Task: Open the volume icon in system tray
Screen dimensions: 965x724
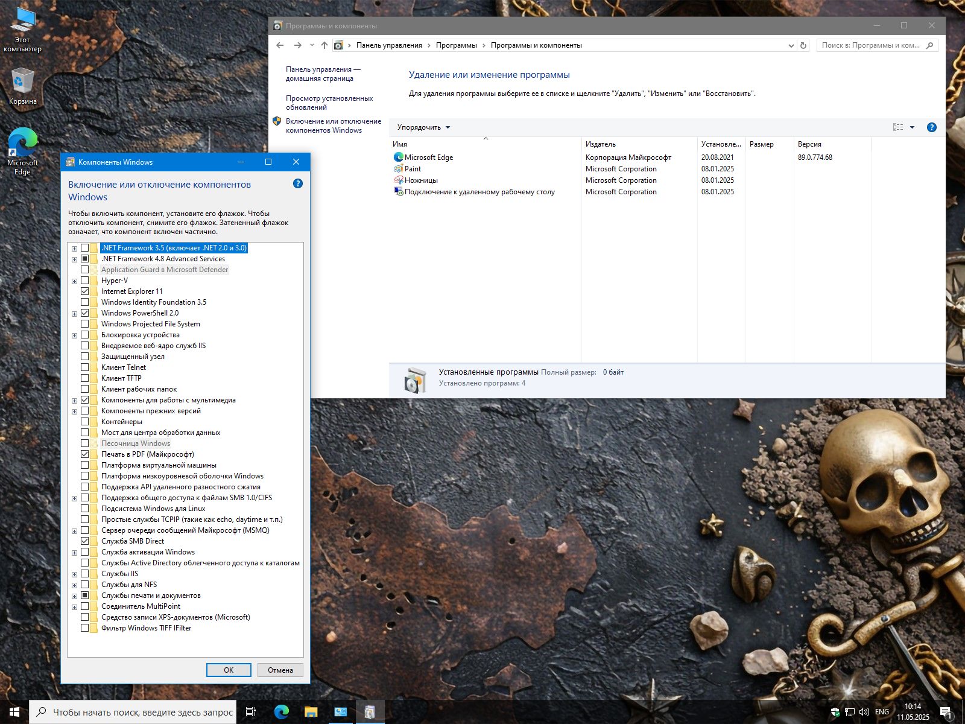Action: click(864, 712)
